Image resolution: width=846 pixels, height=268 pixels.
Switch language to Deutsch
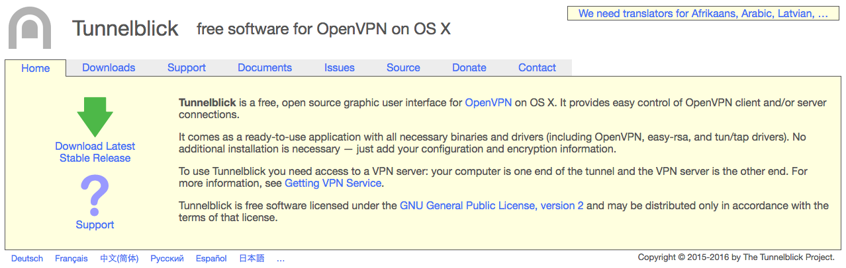point(27,258)
